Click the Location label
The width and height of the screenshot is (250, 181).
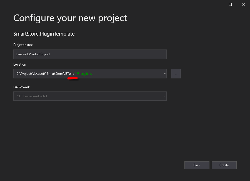(x=19, y=64)
